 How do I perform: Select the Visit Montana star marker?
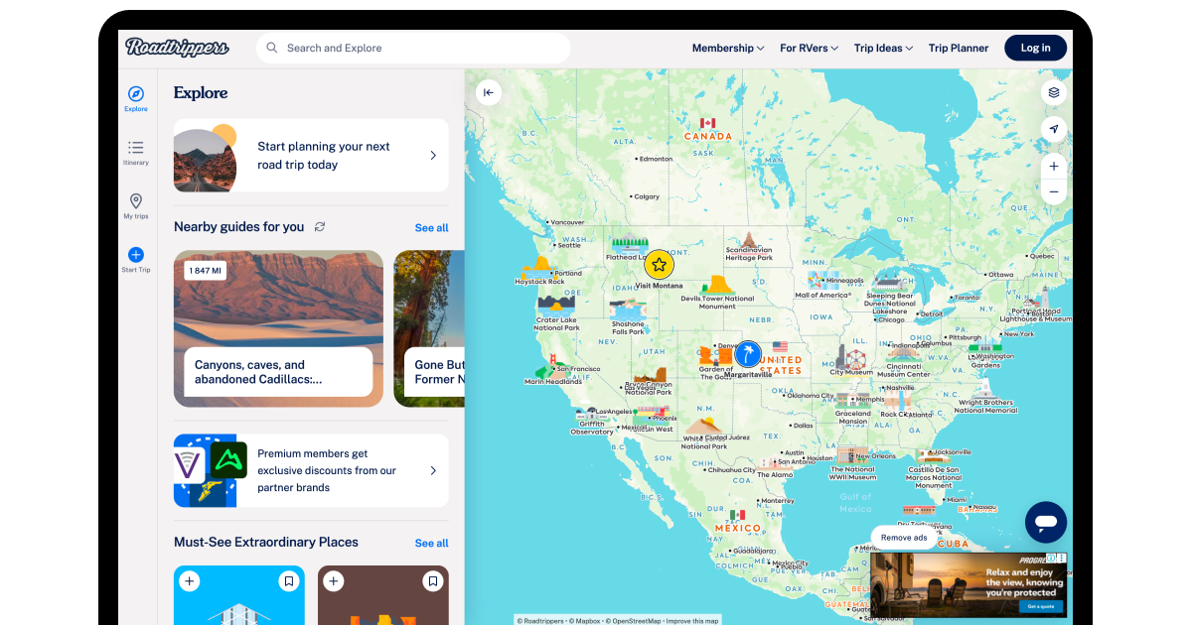(659, 265)
